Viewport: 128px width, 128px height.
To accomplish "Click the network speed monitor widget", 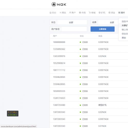I will point(13,113).
